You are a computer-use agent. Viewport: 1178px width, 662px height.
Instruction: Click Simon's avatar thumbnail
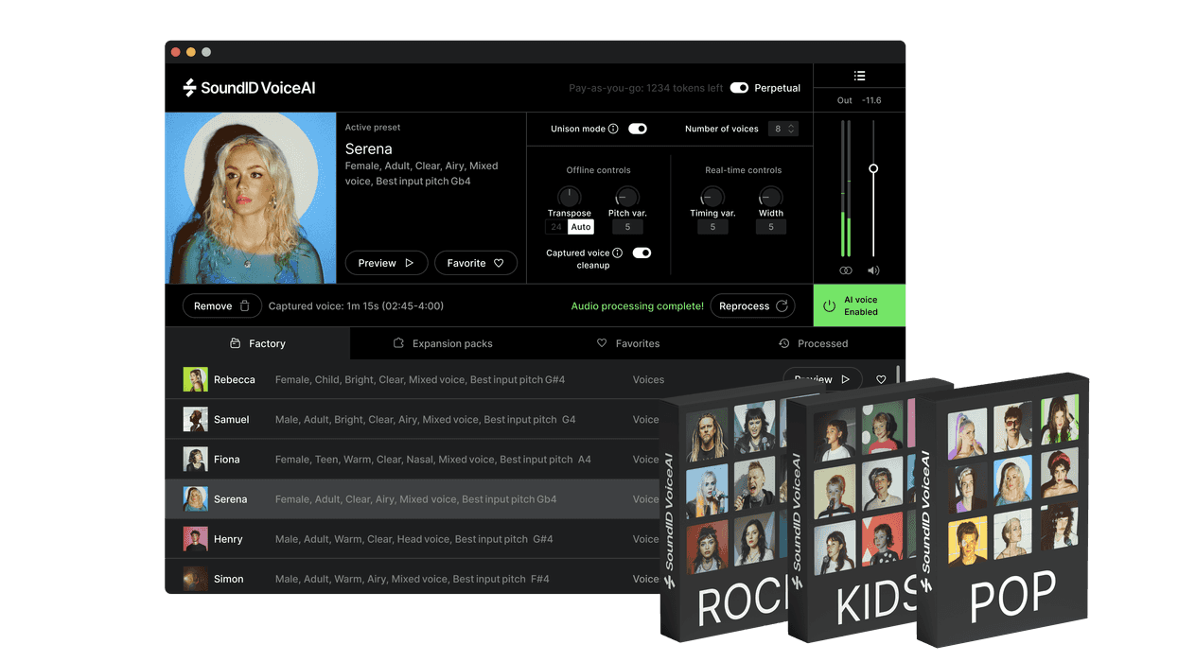195,579
